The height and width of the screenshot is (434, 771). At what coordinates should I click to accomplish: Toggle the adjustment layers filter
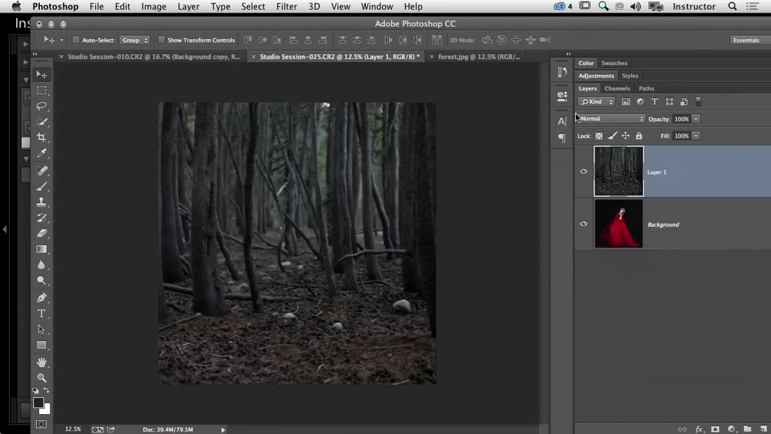tap(640, 101)
